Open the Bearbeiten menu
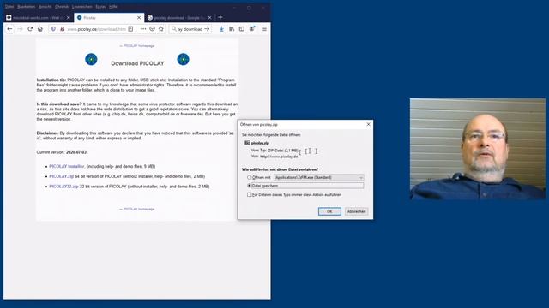 click(x=27, y=7)
